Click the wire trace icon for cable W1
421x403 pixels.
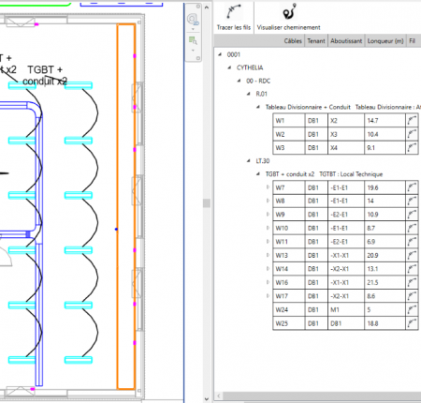(412, 121)
